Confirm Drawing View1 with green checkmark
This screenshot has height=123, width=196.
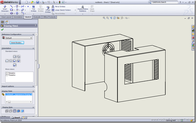tap(2, 30)
